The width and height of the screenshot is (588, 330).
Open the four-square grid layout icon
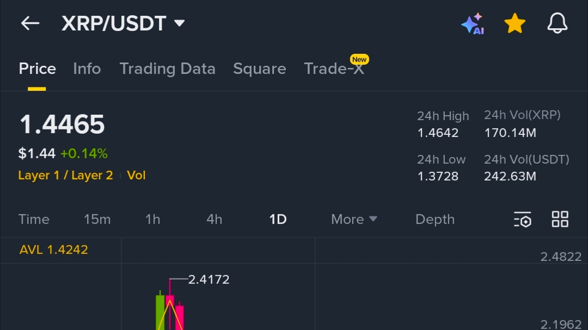coord(560,219)
